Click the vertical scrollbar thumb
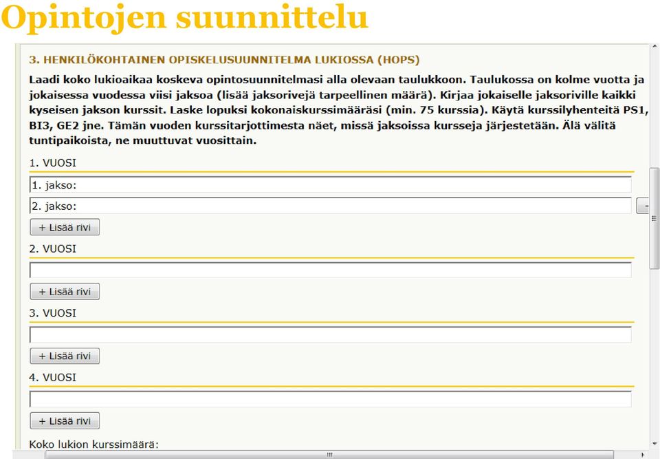The height and width of the screenshot is (459, 660). (x=654, y=218)
